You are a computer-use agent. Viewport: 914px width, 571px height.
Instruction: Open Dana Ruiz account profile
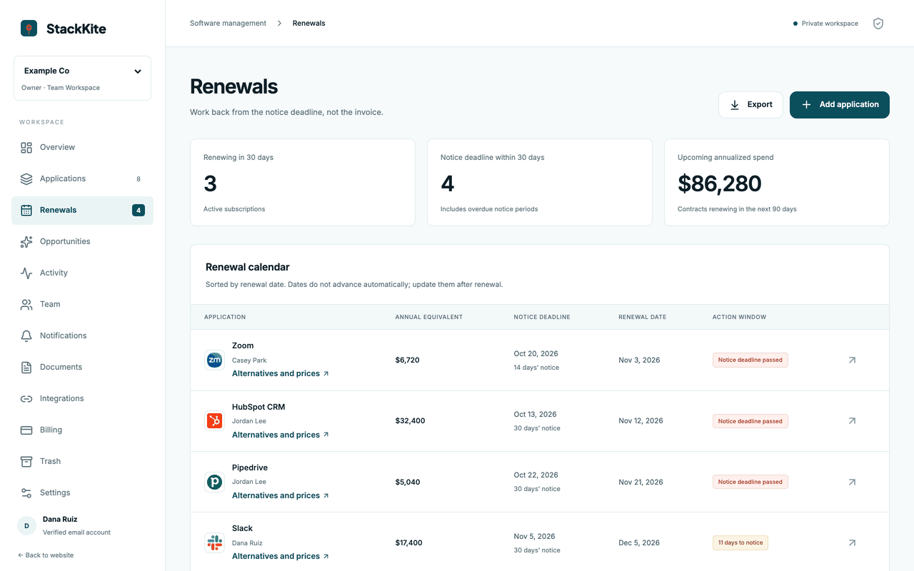(82, 526)
